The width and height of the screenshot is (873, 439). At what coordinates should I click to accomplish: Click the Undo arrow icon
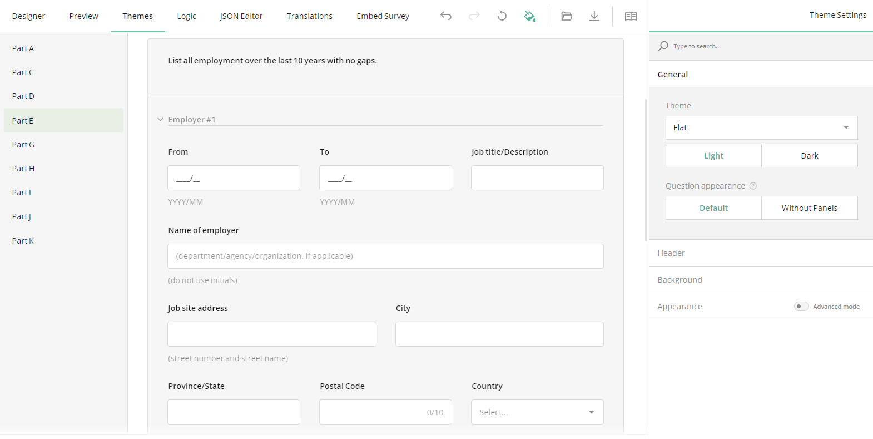pyautogui.click(x=446, y=16)
